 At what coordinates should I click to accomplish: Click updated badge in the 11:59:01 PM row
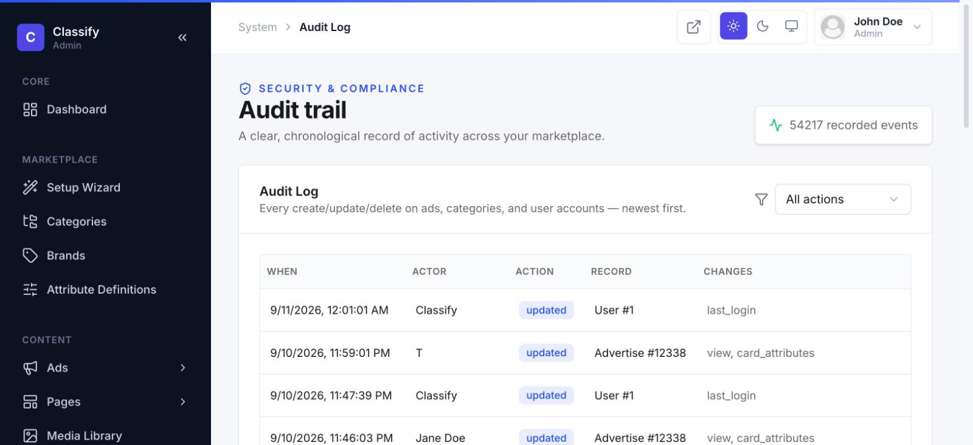pos(546,353)
